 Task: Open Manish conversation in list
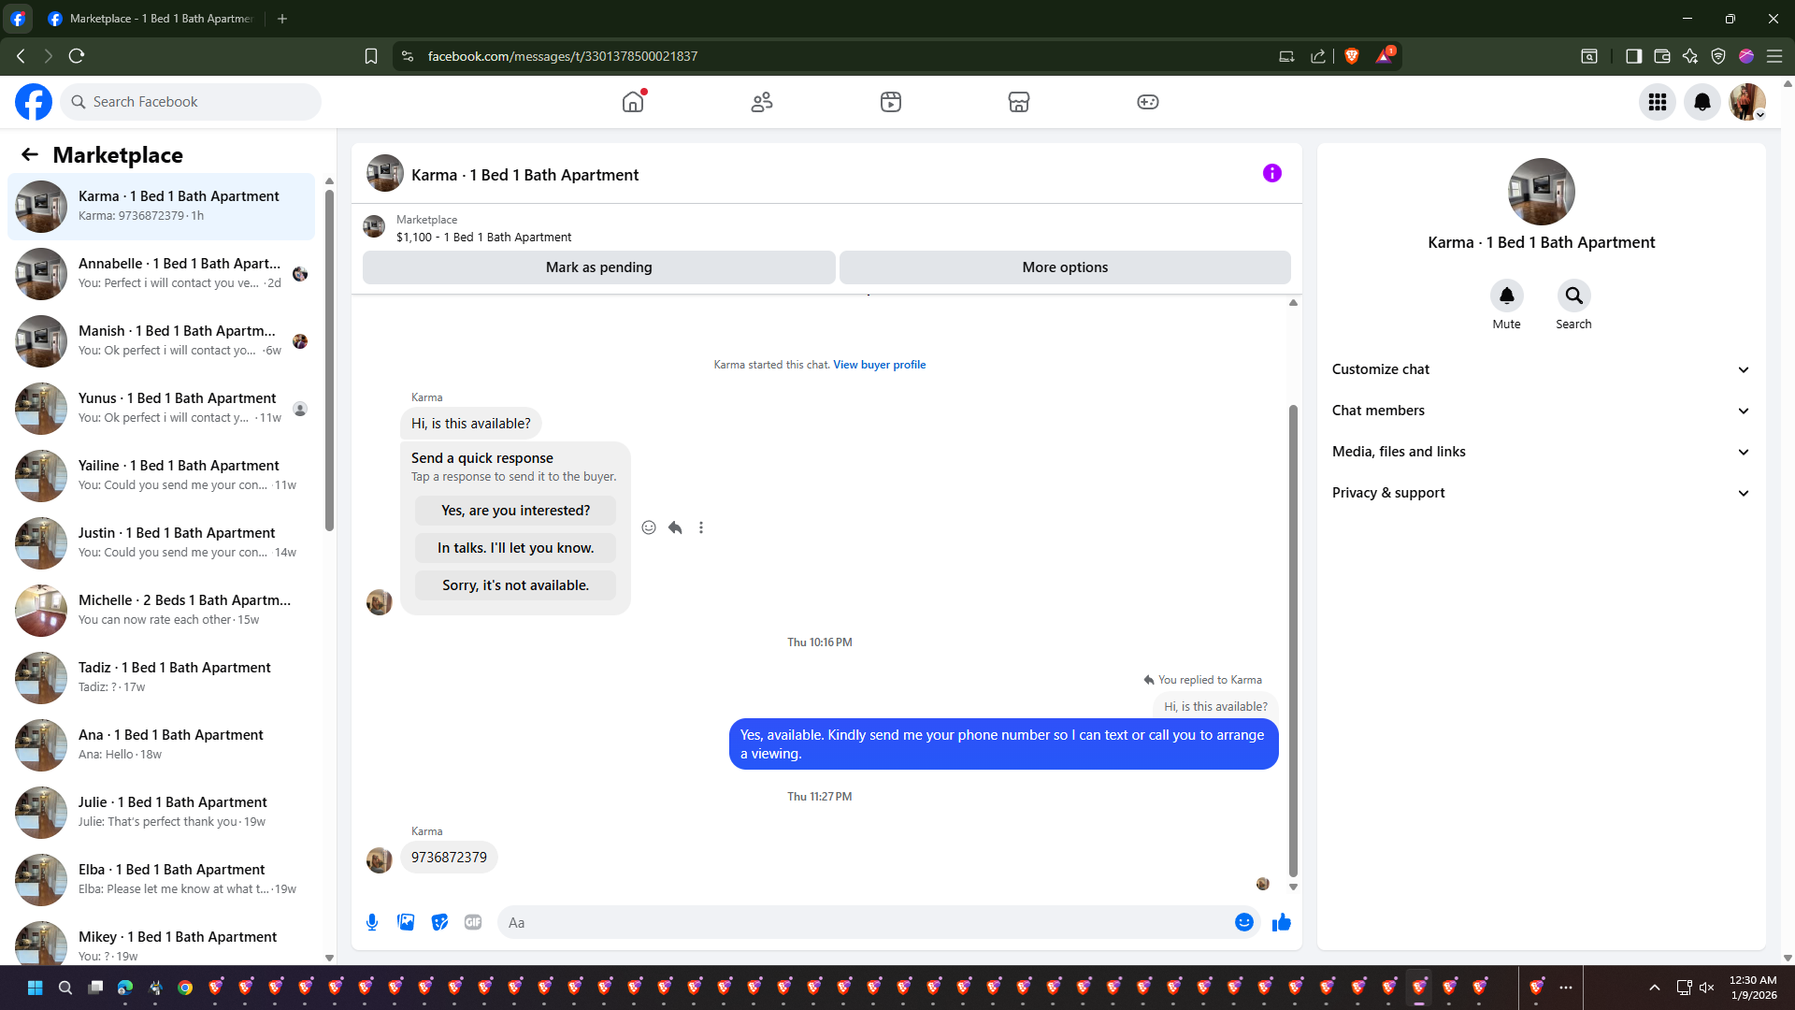tap(162, 341)
